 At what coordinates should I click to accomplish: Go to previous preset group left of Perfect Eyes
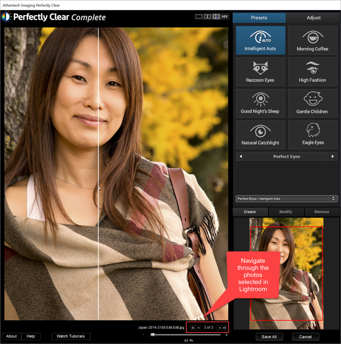click(x=241, y=156)
